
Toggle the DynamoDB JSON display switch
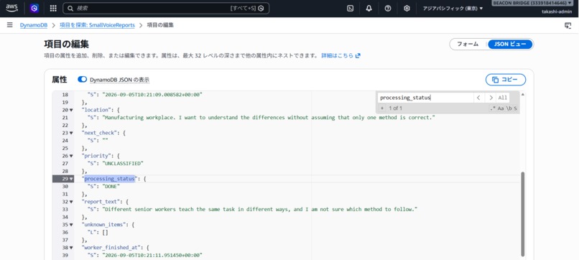(x=83, y=80)
